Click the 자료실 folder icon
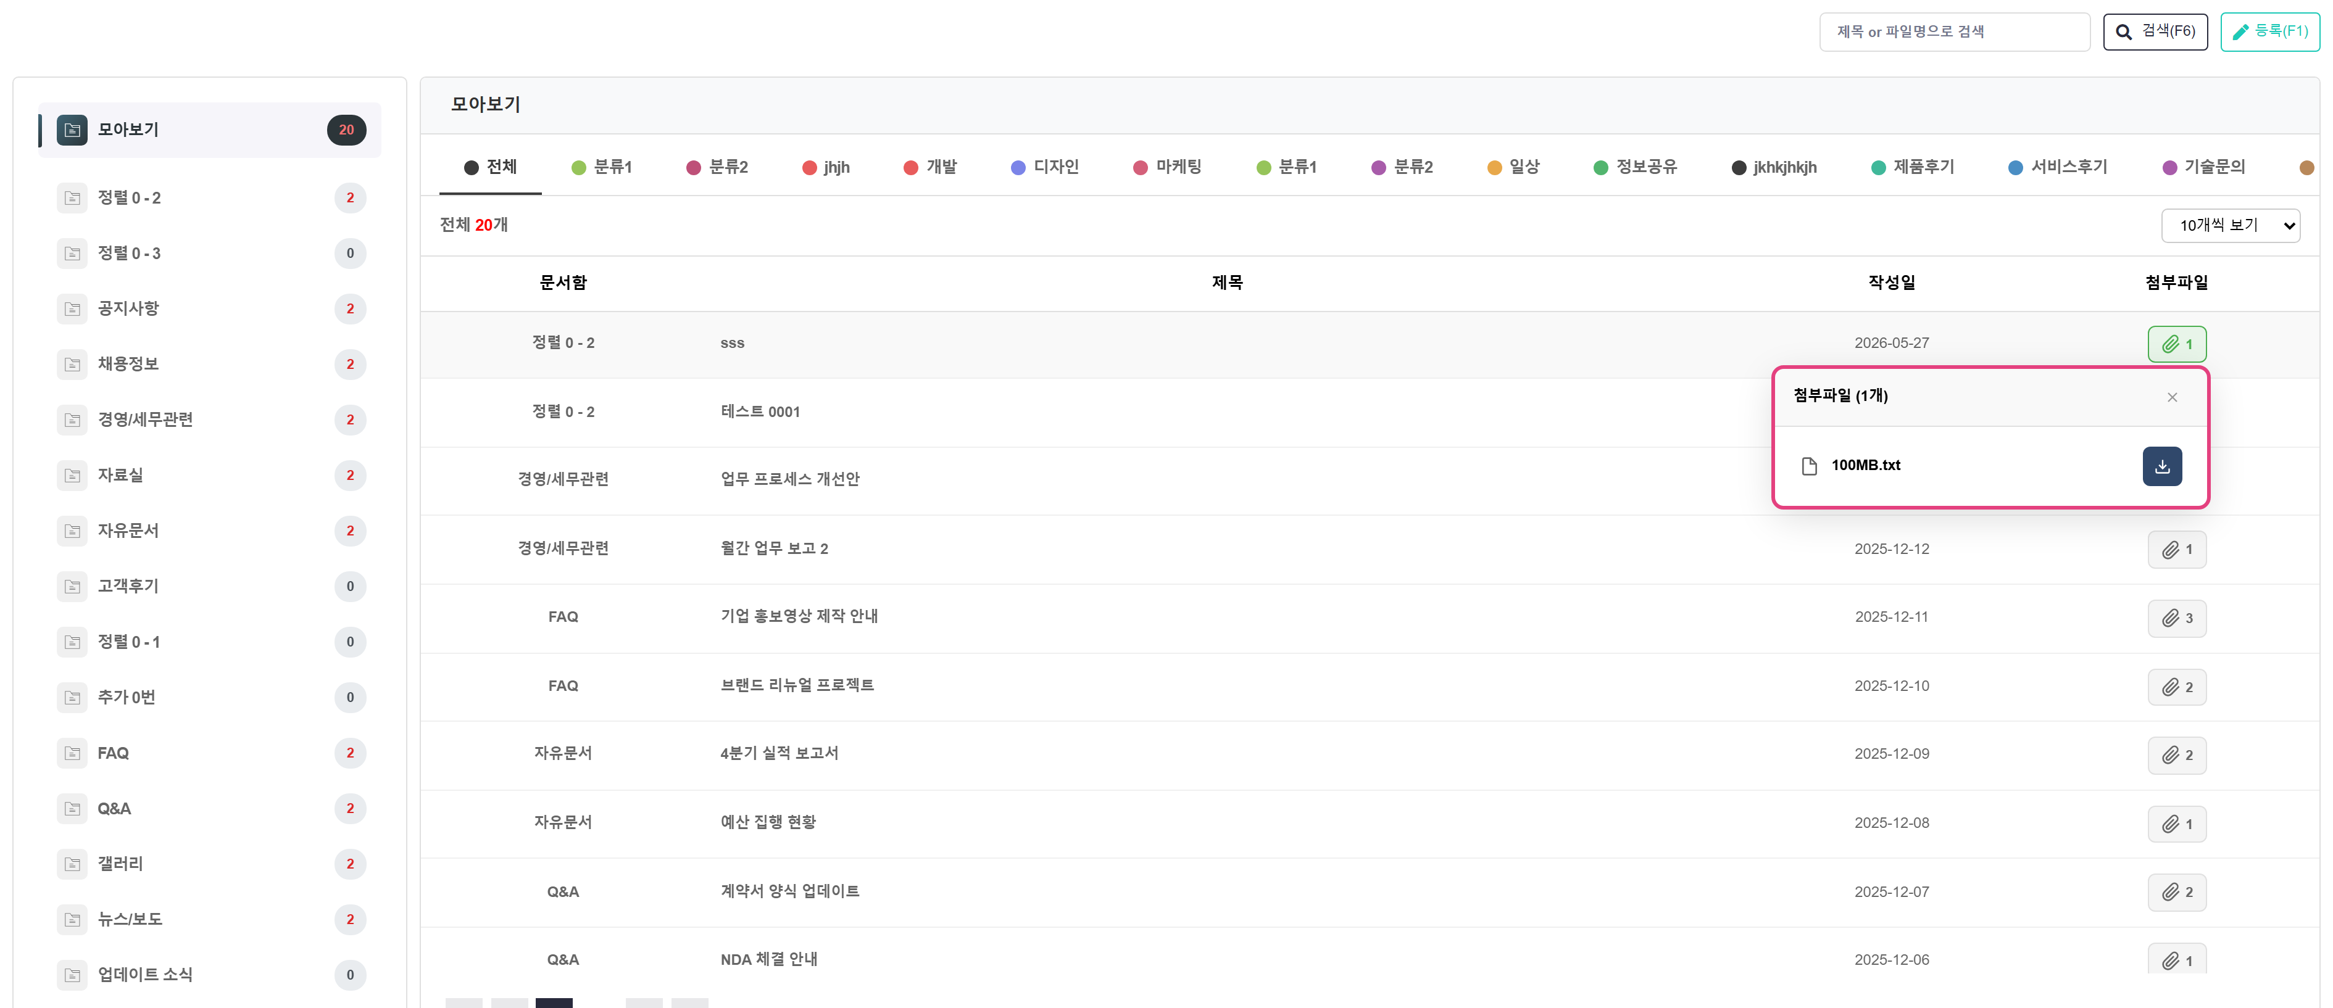2333x1008 pixels. point(72,475)
